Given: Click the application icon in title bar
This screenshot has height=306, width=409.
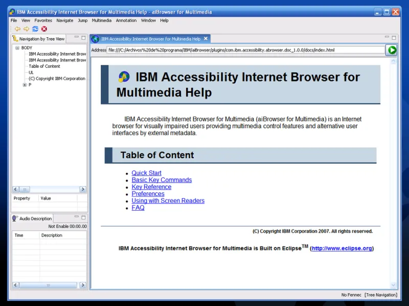Looking at the screenshot, I should point(12,12).
